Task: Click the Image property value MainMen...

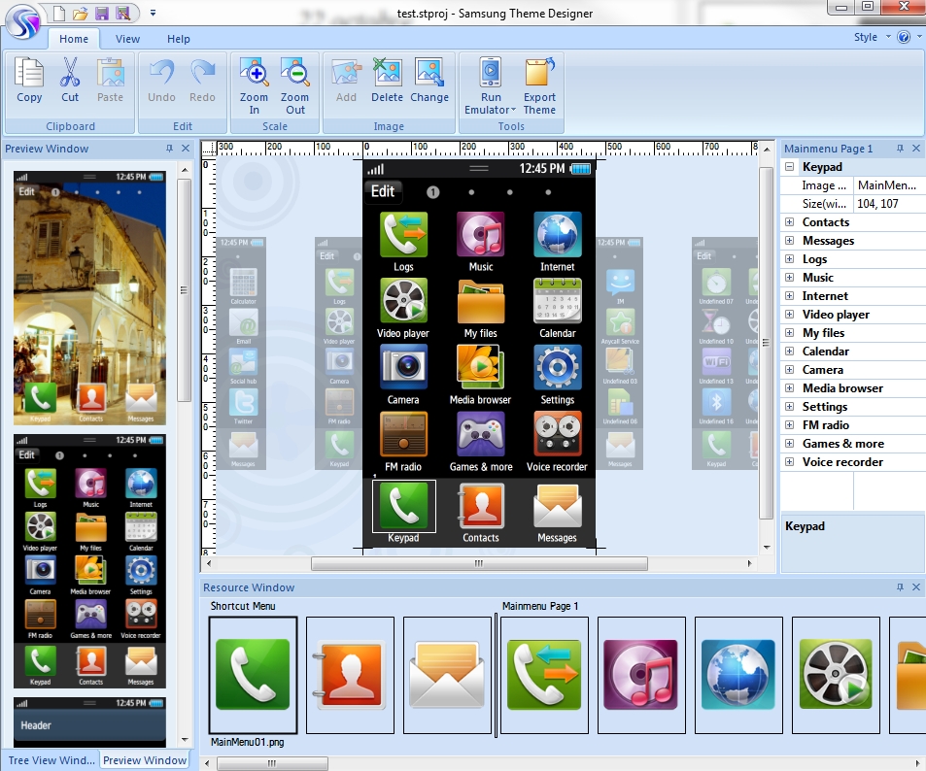Action: [x=889, y=185]
